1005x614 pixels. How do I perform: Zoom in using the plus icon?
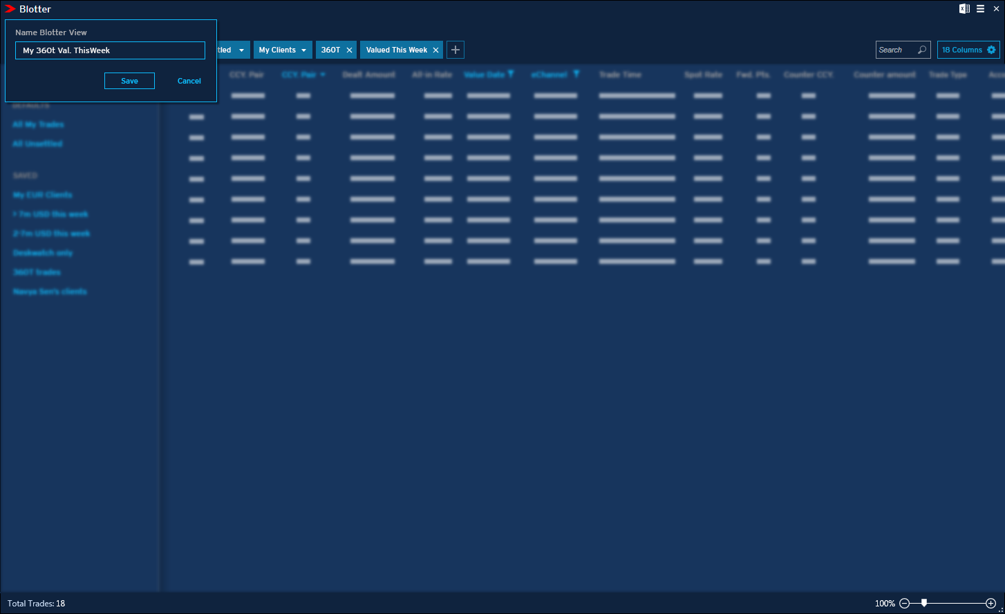[990, 604]
